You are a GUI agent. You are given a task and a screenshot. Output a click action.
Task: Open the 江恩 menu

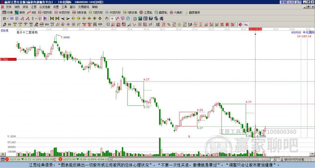coord(34,7)
